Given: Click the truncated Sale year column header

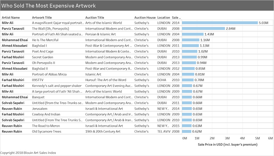Looking at the screenshot, I should (x=176, y=18).
